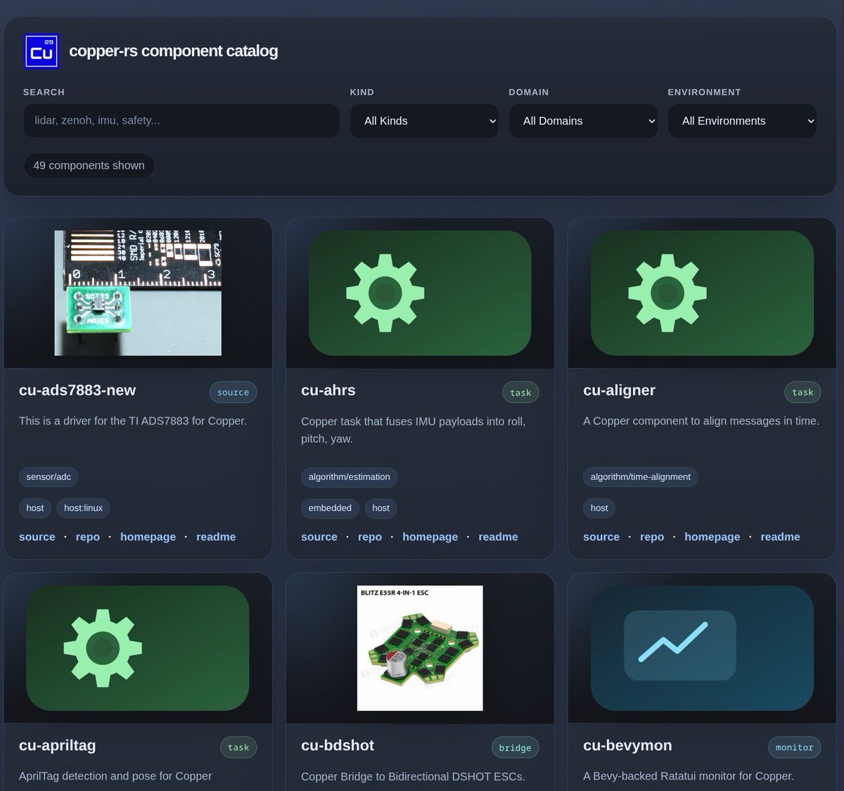
Task: Click the cu-bevymon card title
Action: point(627,746)
